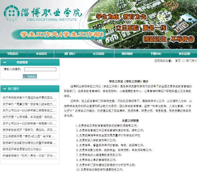This screenshot has height=173, width=197.
Task: Click the 学生工作处 banner title graphic
Action: pyautogui.click(x=62, y=34)
